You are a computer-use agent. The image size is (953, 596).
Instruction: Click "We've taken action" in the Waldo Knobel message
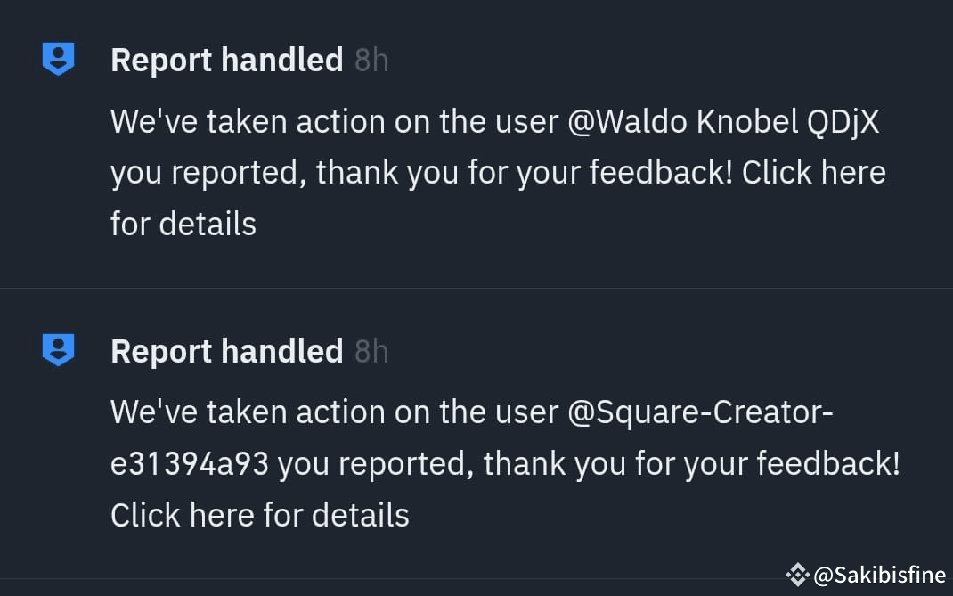pyautogui.click(x=248, y=122)
